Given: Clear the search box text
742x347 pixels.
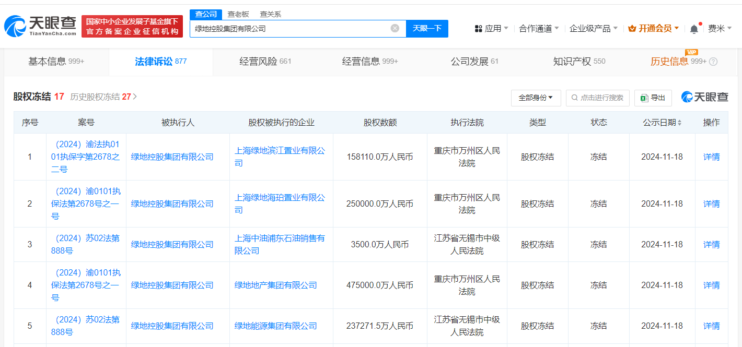Looking at the screenshot, I should click(395, 28).
